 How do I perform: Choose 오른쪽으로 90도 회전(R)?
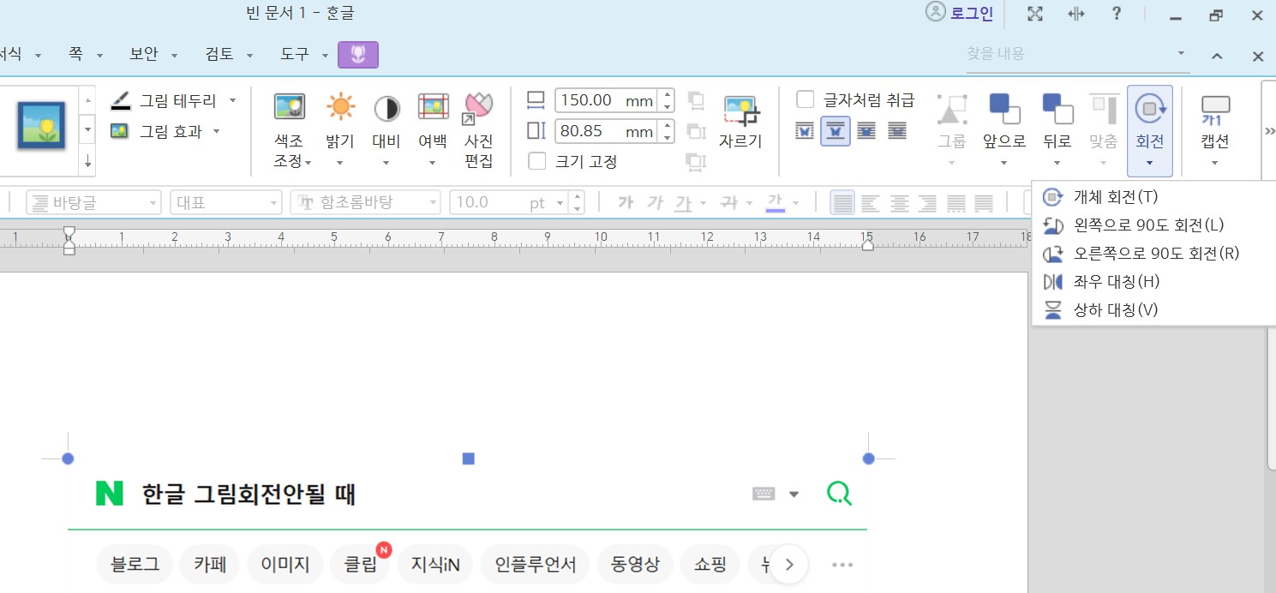point(1154,254)
